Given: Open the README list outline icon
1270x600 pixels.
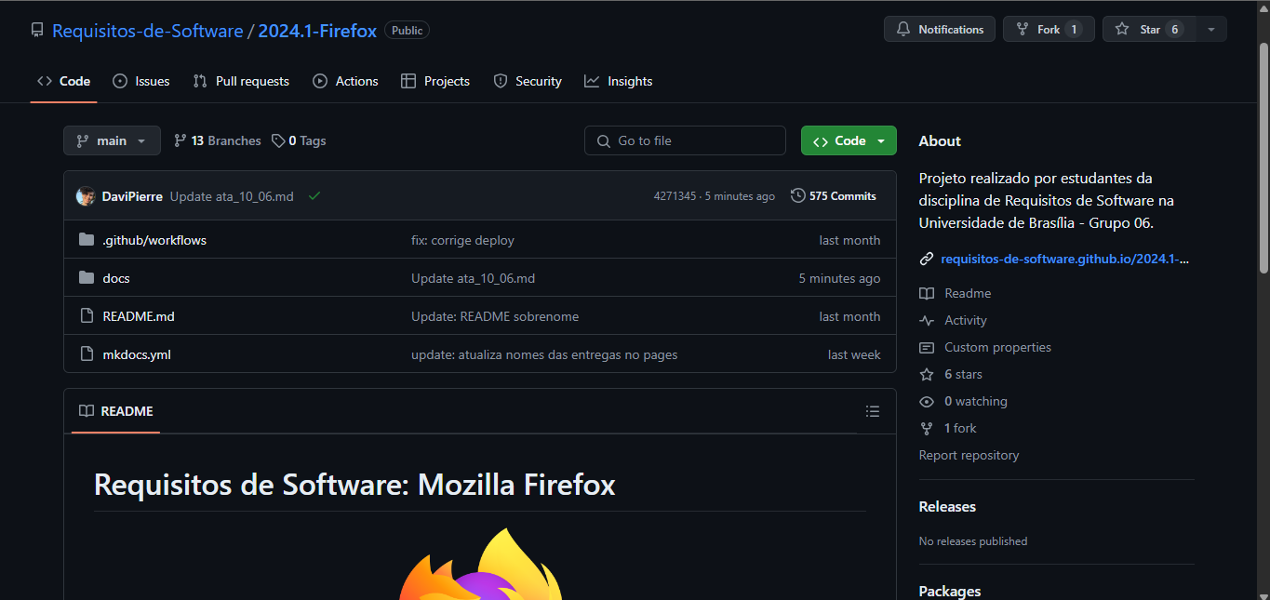Looking at the screenshot, I should tap(872, 411).
